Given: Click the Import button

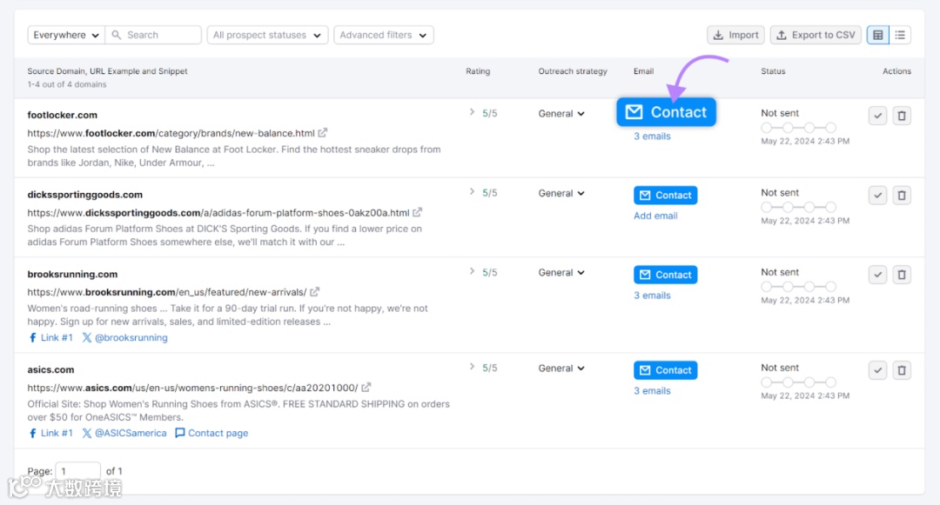Looking at the screenshot, I should tap(735, 36).
